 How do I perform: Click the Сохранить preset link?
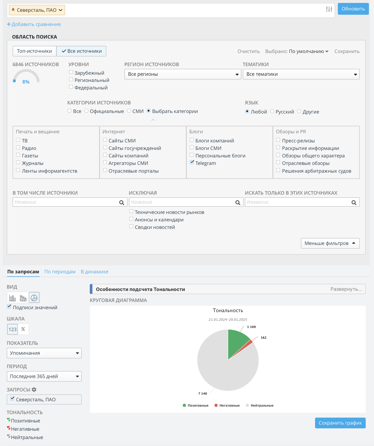click(x=347, y=51)
